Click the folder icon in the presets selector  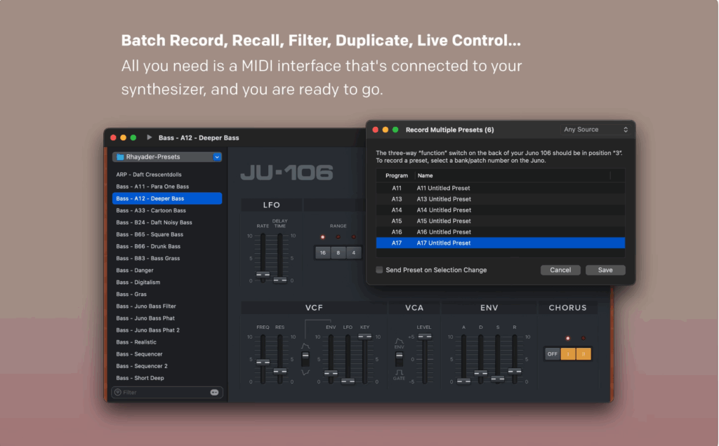pyautogui.click(x=120, y=157)
